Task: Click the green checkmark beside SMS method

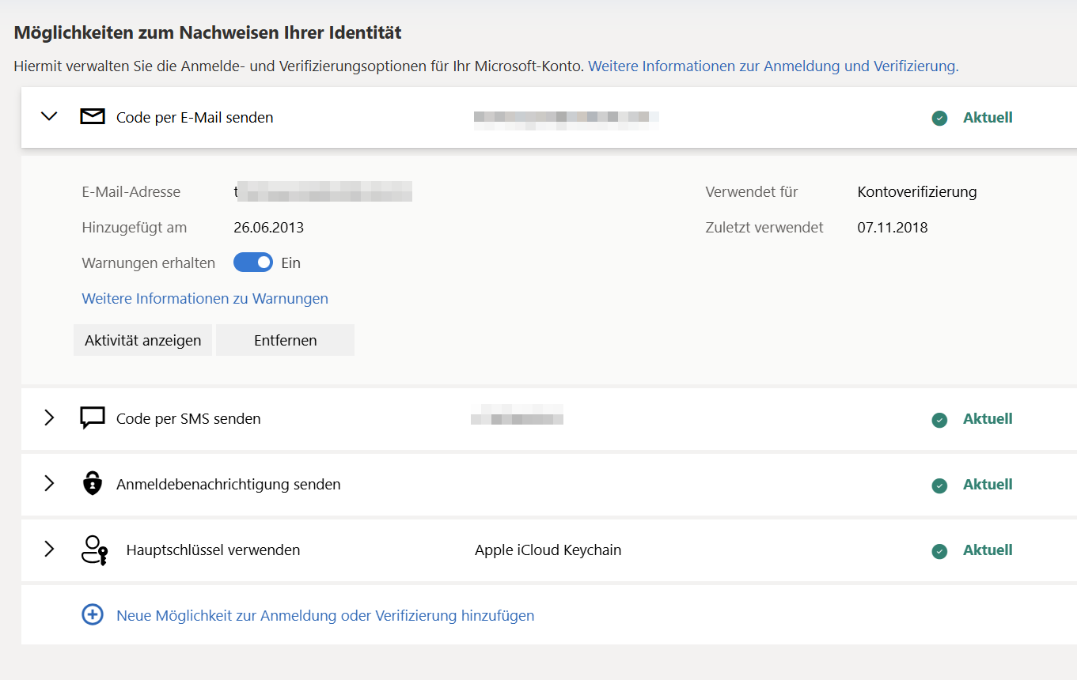Action: click(939, 420)
